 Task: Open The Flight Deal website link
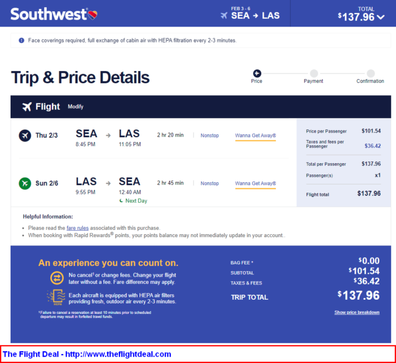tap(87, 354)
